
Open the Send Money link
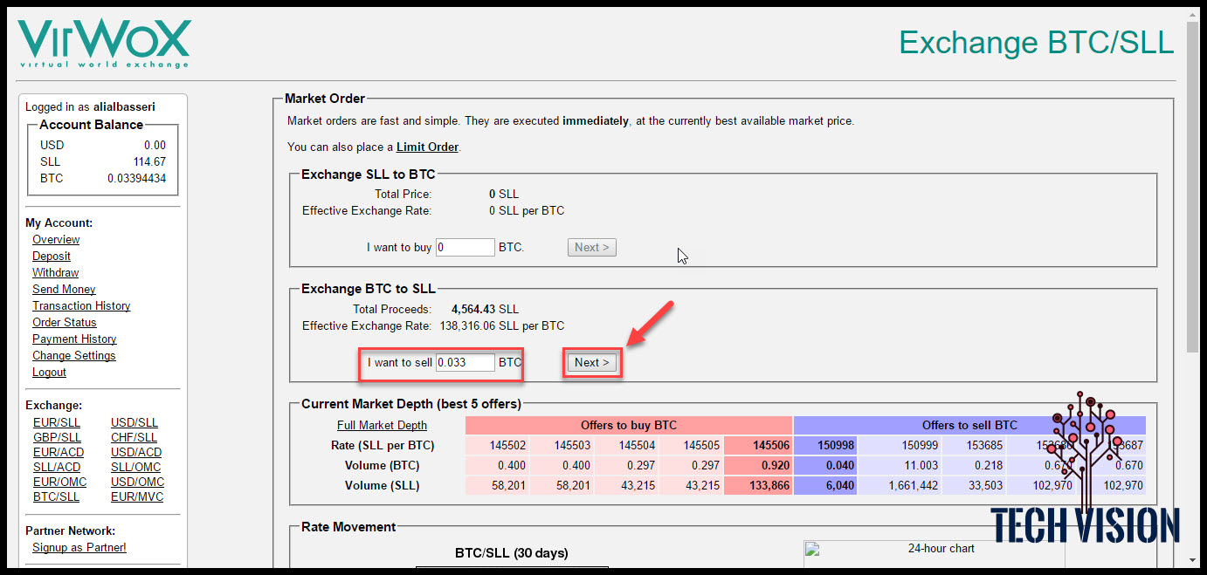64,289
